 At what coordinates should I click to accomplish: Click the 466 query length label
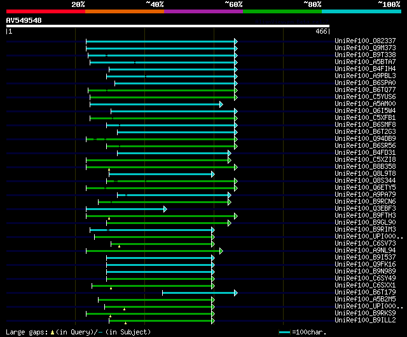(x=321, y=31)
